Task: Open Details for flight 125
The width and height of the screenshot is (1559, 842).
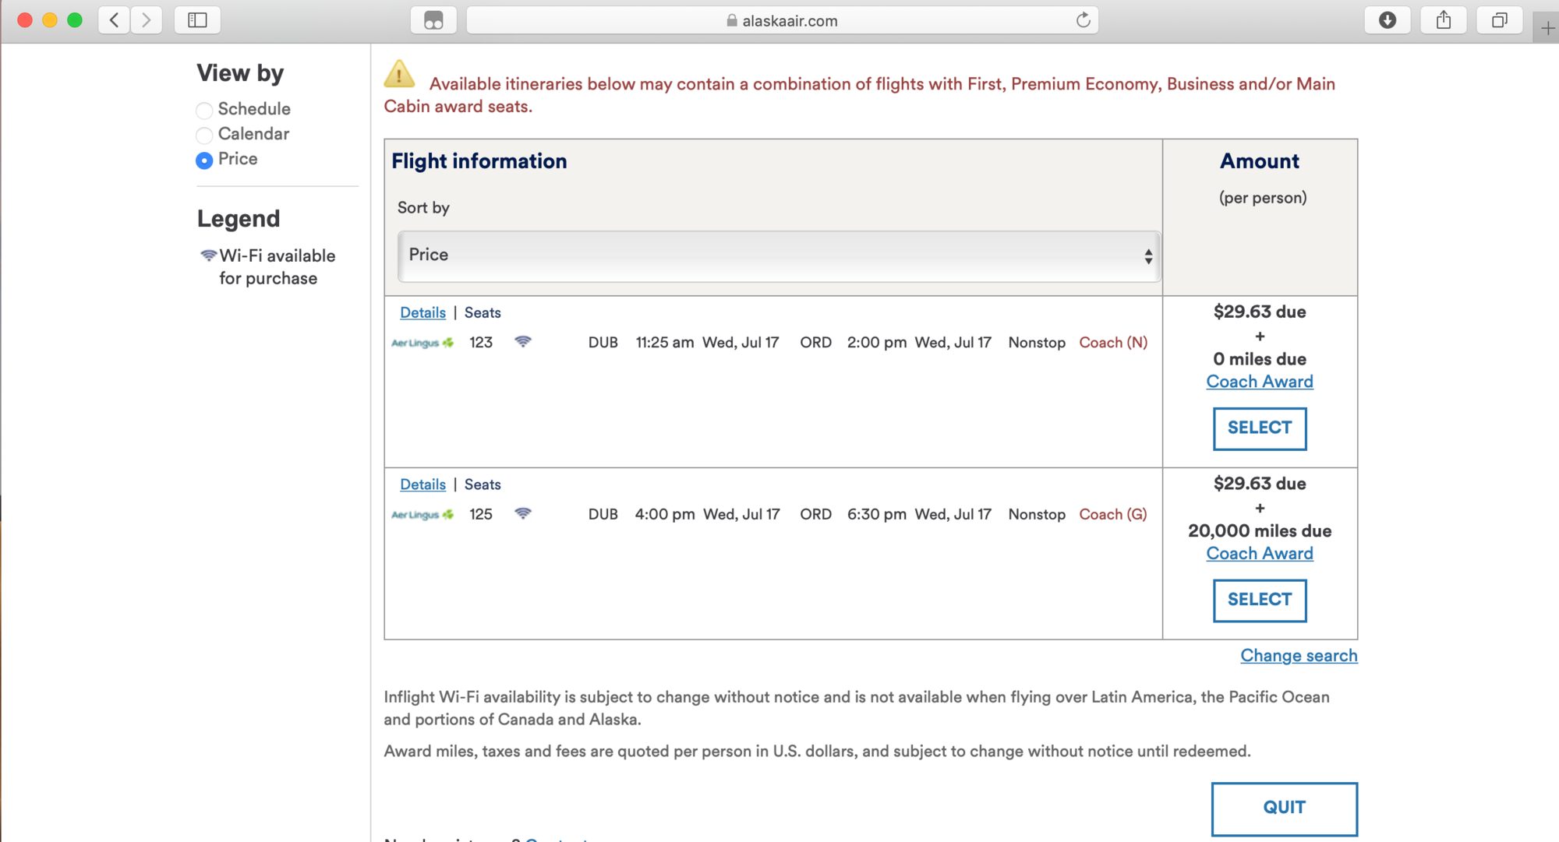Action: 422,484
